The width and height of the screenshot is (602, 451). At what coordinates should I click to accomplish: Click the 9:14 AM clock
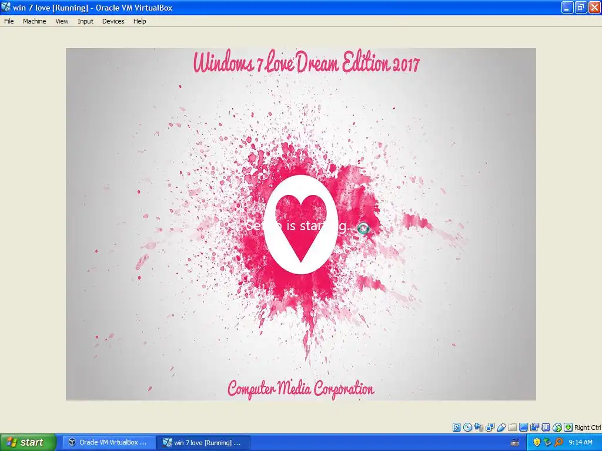pyautogui.click(x=580, y=442)
